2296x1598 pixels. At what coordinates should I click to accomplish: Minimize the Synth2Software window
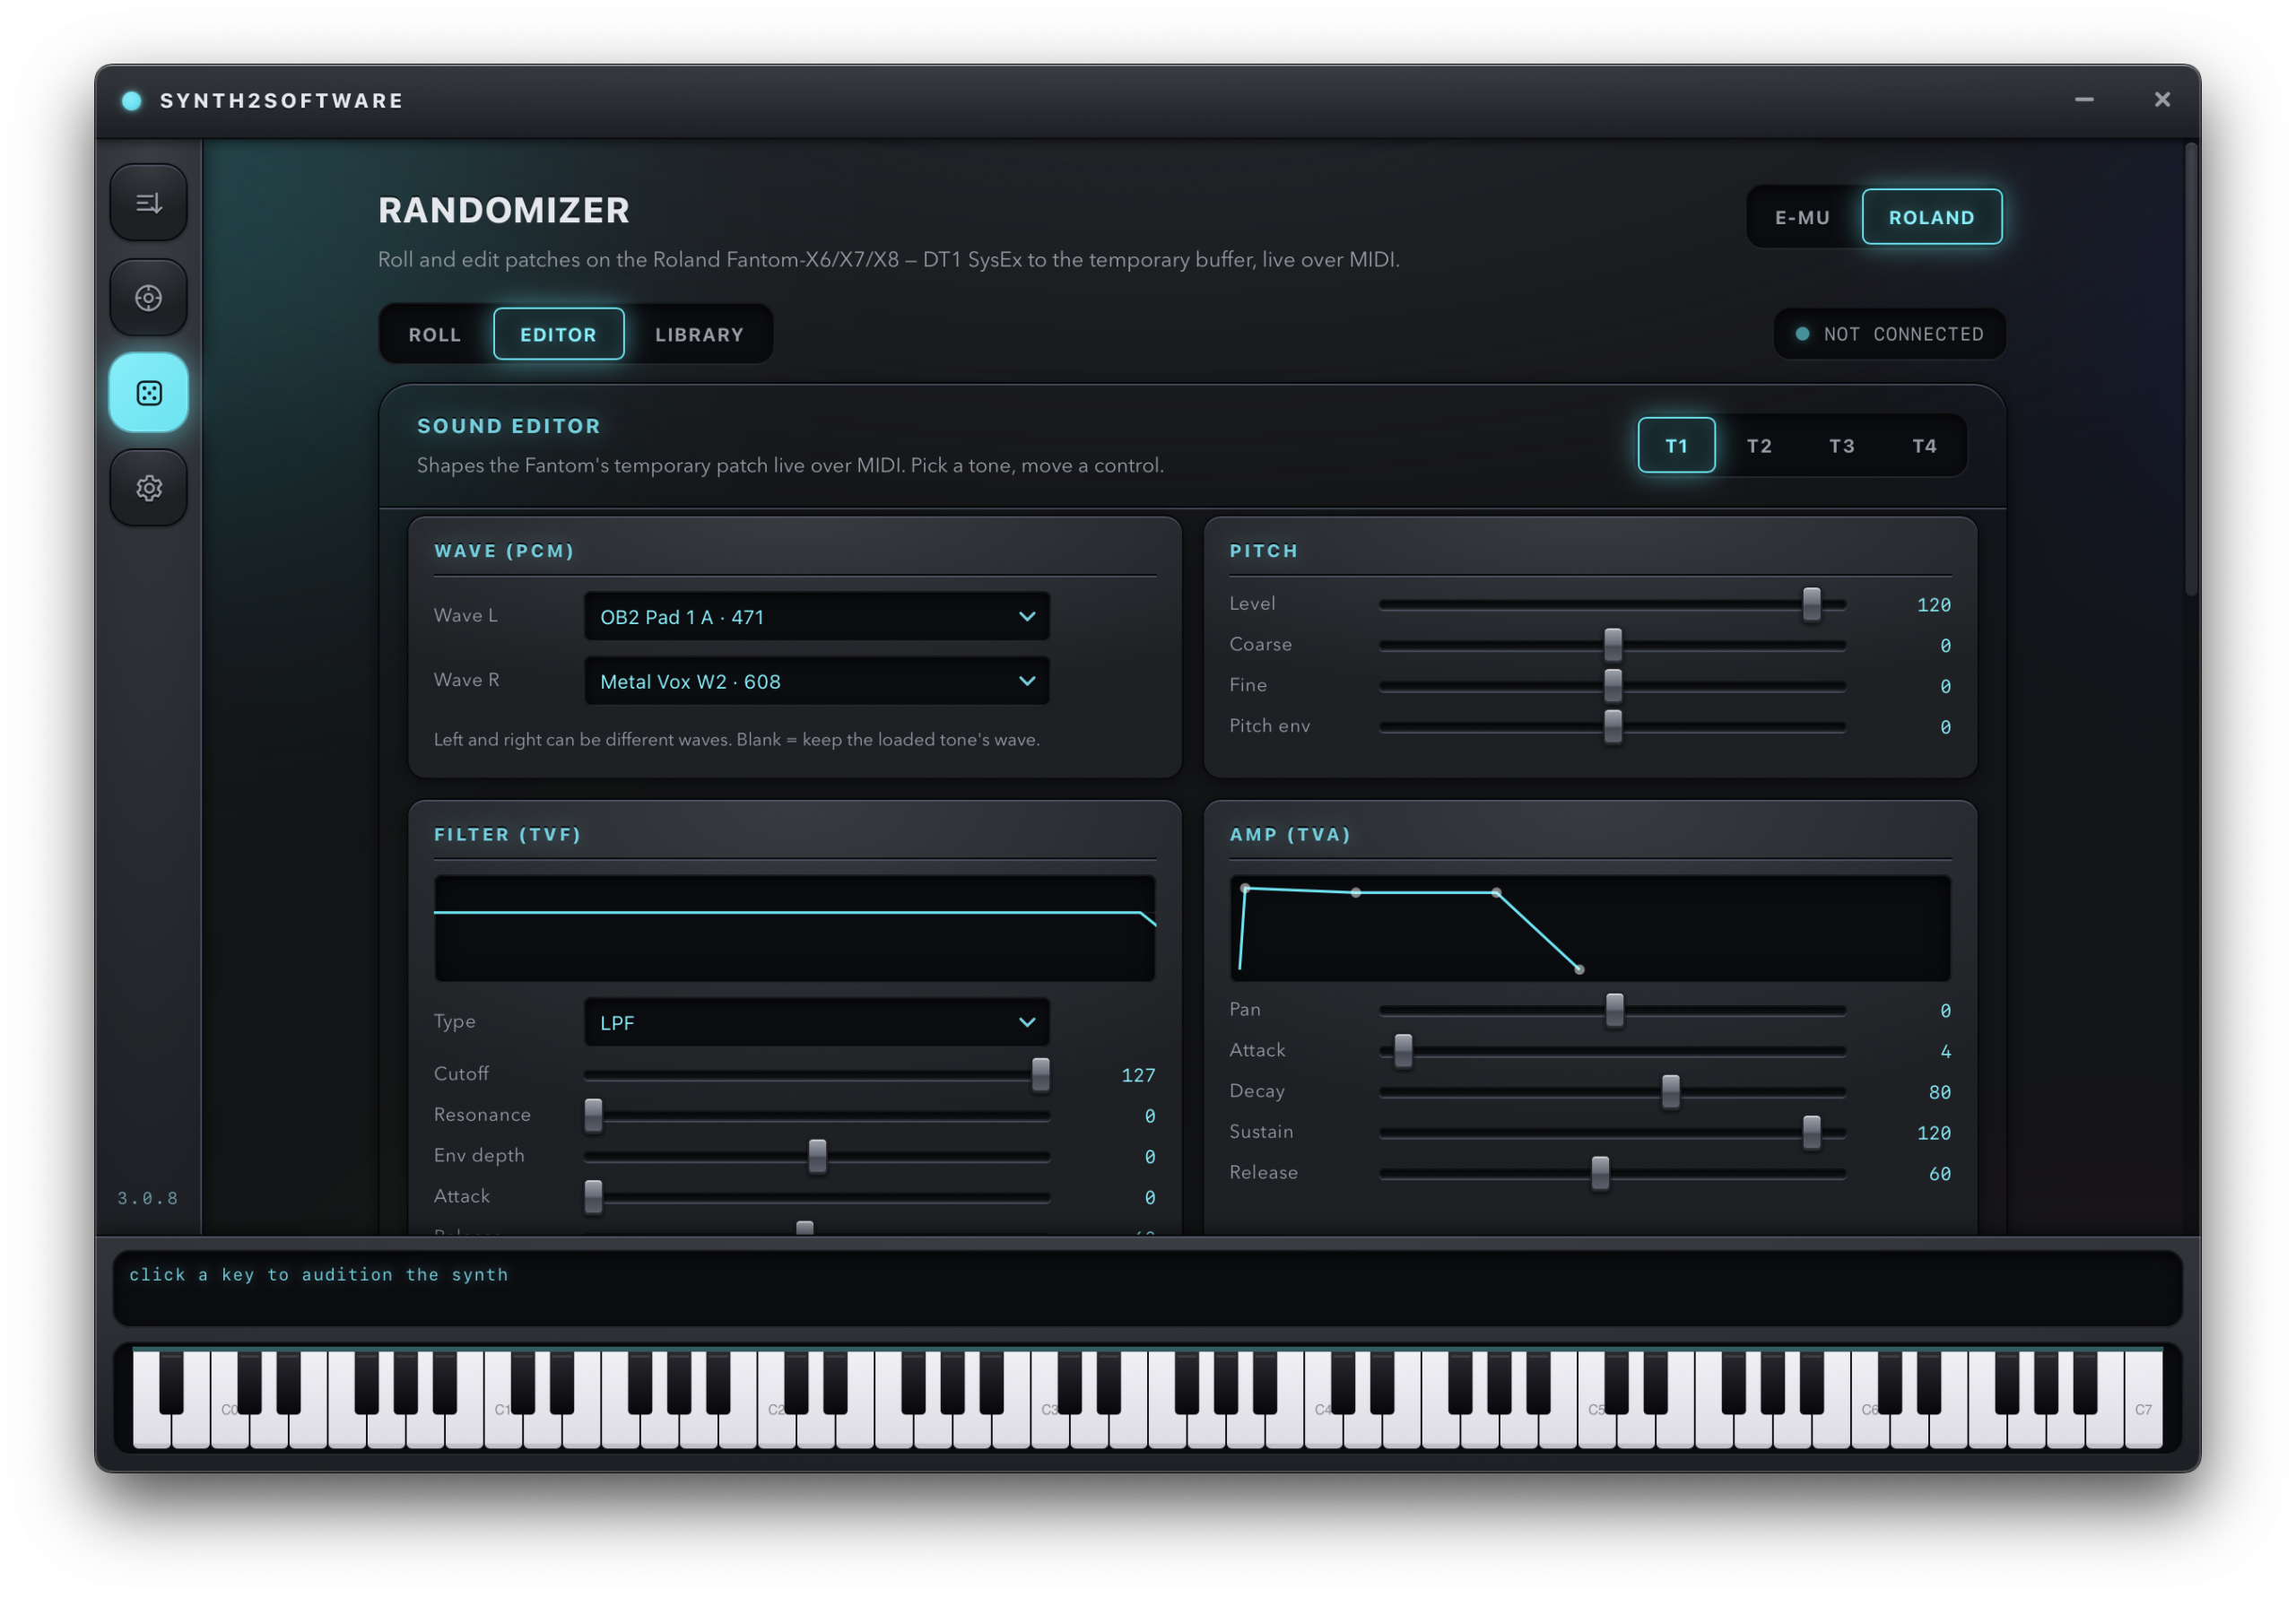click(2084, 100)
